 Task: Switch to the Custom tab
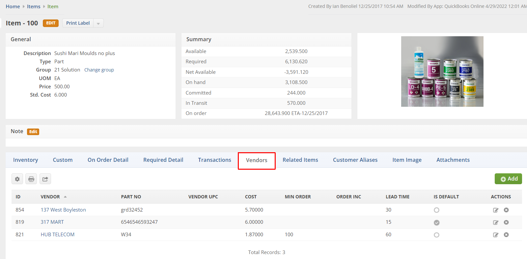(x=63, y=160)
